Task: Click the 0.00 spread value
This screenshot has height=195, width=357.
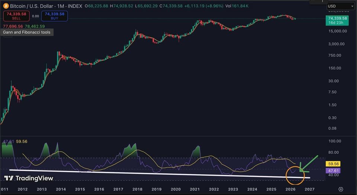Action: pyautogui.click(x=36, y=16)
